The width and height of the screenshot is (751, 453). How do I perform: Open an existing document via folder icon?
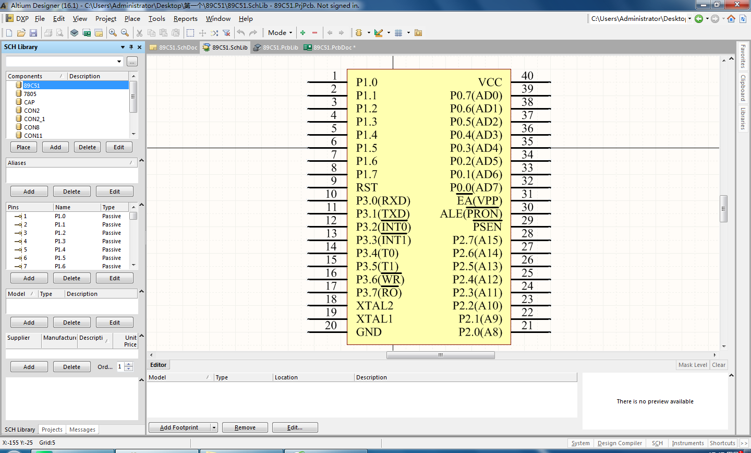(21, 33)
